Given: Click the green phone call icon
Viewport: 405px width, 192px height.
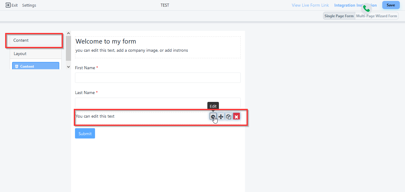Looking at the screenshot, I should 366,8.
